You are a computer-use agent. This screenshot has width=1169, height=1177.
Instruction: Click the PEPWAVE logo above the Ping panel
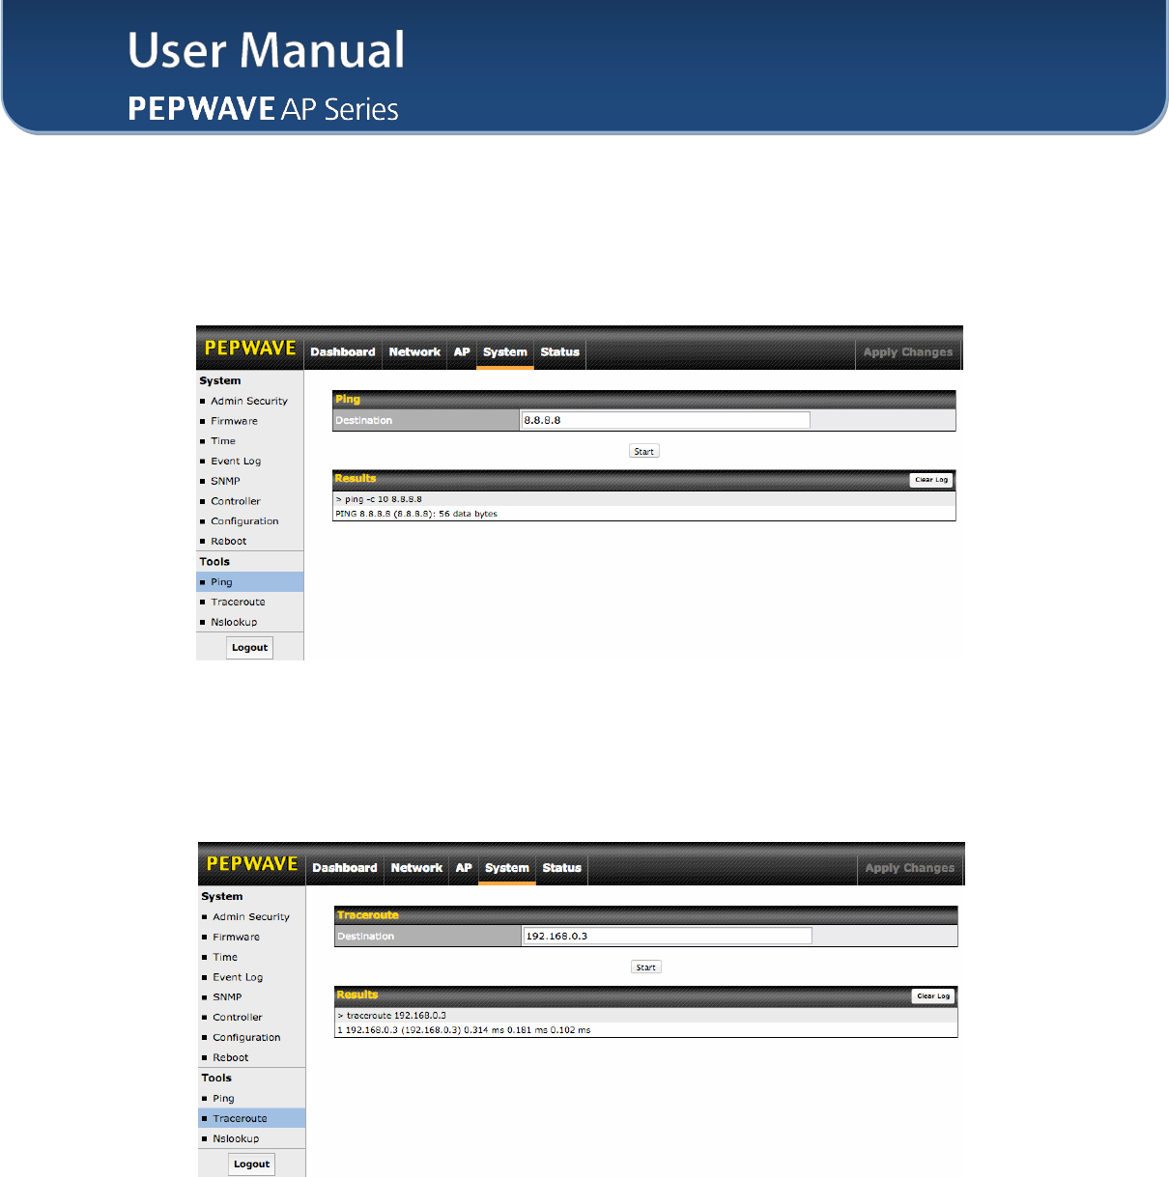click(x=250, y=349)
